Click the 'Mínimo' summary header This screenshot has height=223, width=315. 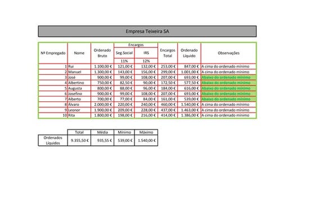[x=124, y=132]
